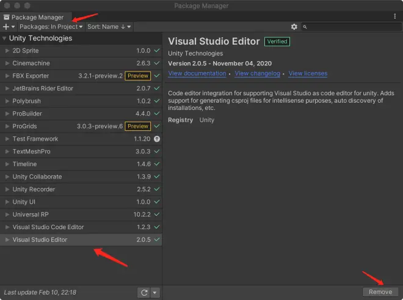Expand the ProBuilder package versions

coord(7,114)
